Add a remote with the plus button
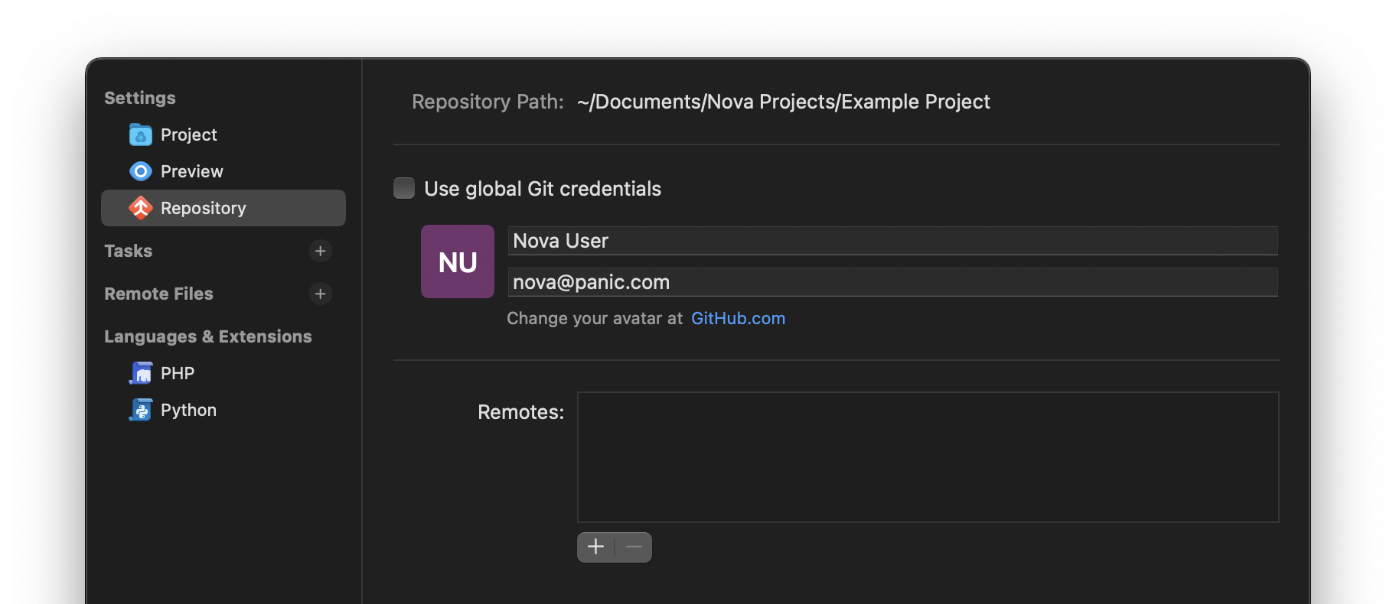The height and width of the screenshot is (604, 1396). pyautogui.click(x=595, y=547)
